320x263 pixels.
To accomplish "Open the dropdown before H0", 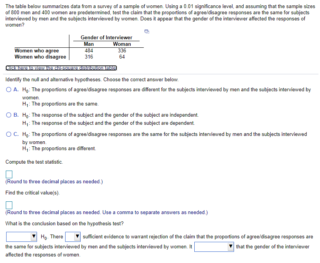I will [22, 237].
